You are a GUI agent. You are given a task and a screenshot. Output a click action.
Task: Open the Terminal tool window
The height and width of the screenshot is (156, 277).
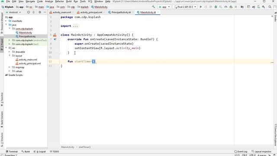12,152
